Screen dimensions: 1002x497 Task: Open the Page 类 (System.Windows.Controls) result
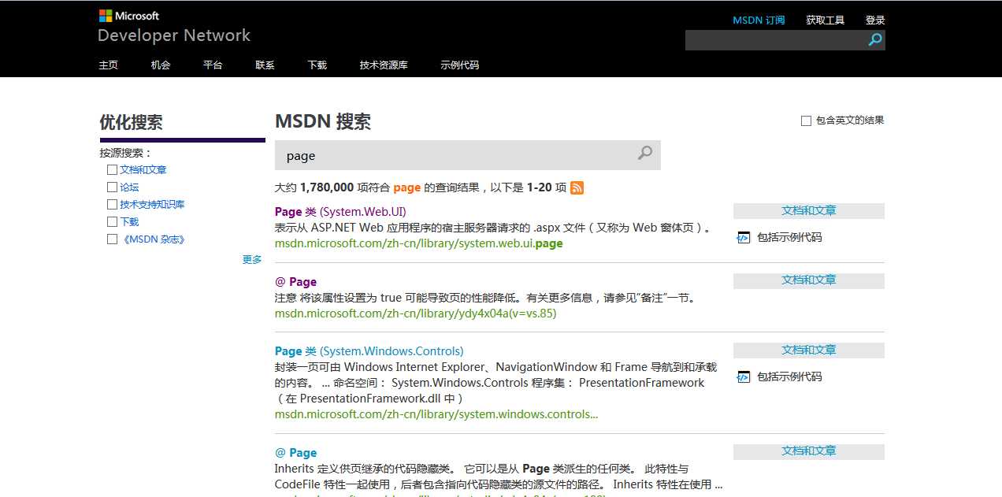coord(369,350)
